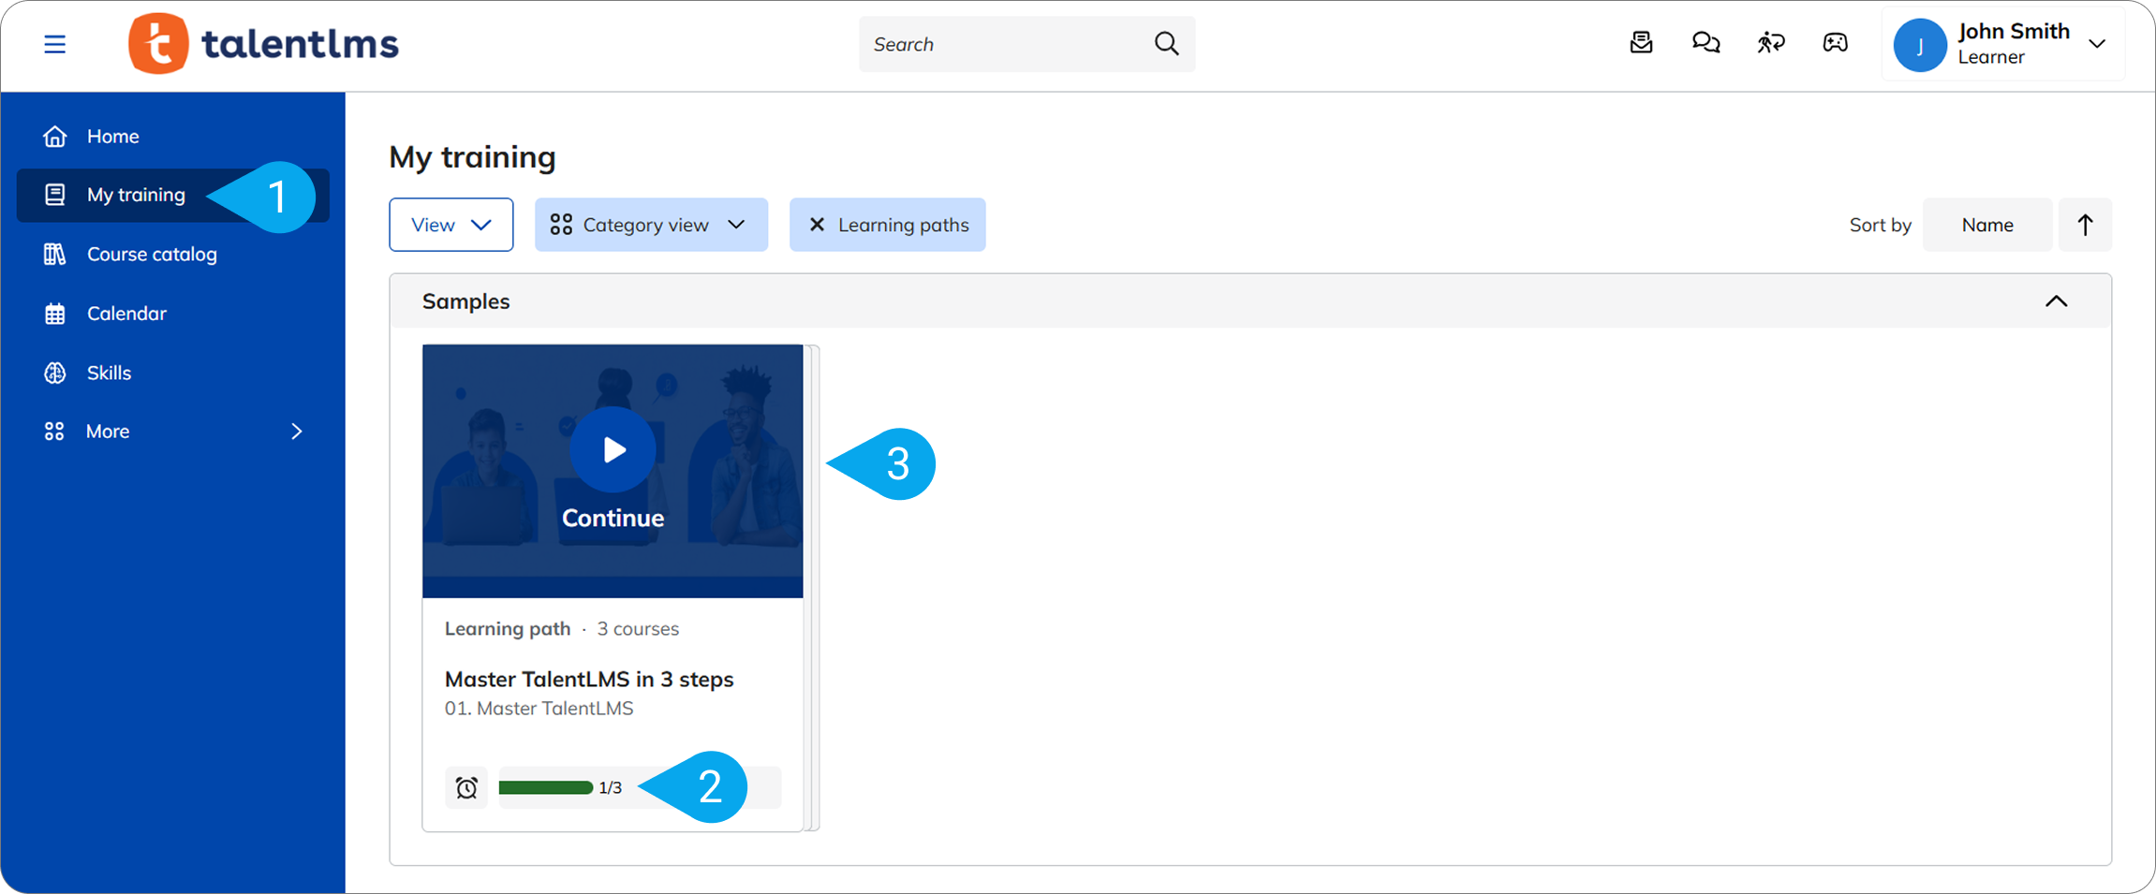2156x894 pixels.
Task: Go to Home in sidebar
Action: click(x=112, y=137)
